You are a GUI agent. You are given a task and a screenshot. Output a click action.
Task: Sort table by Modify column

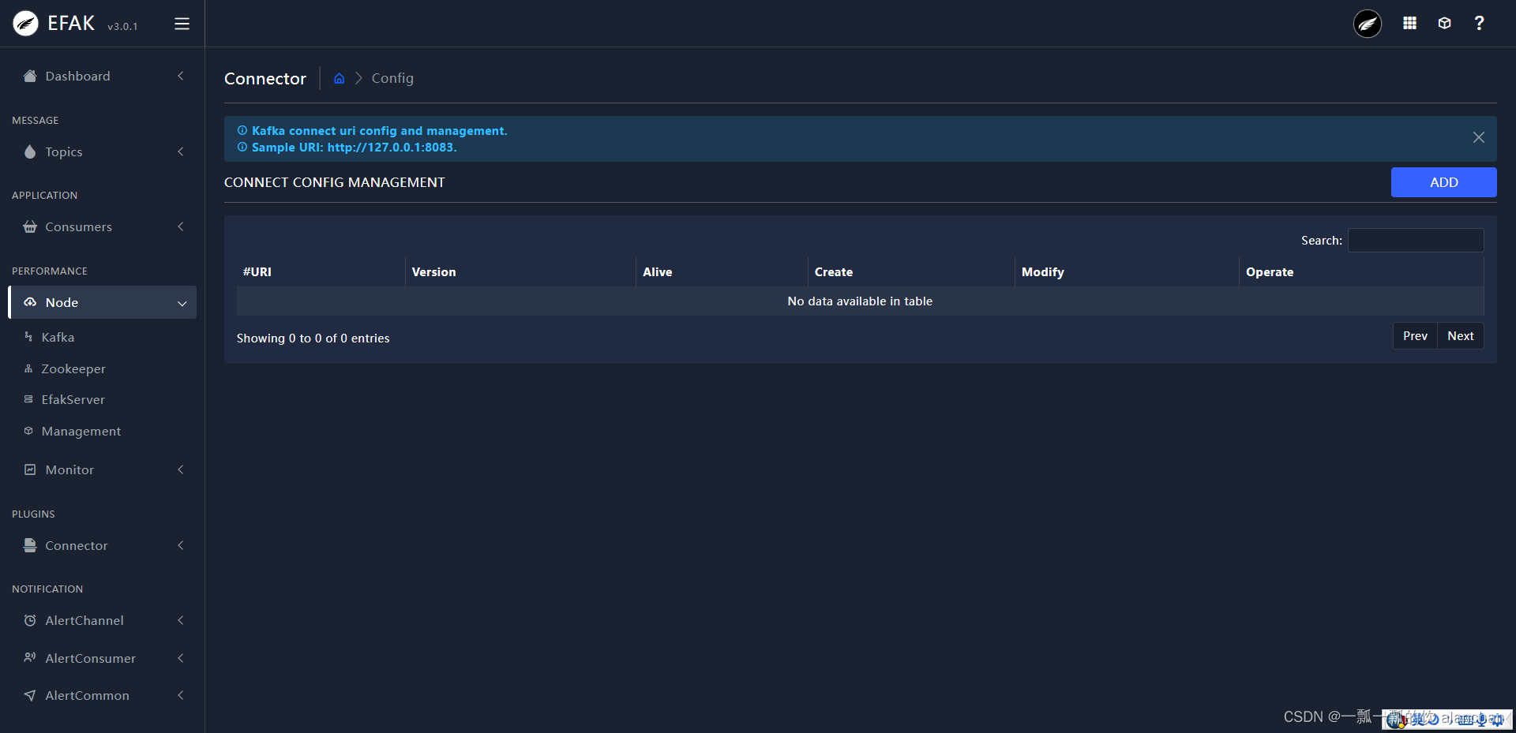tap(1127, 272)
